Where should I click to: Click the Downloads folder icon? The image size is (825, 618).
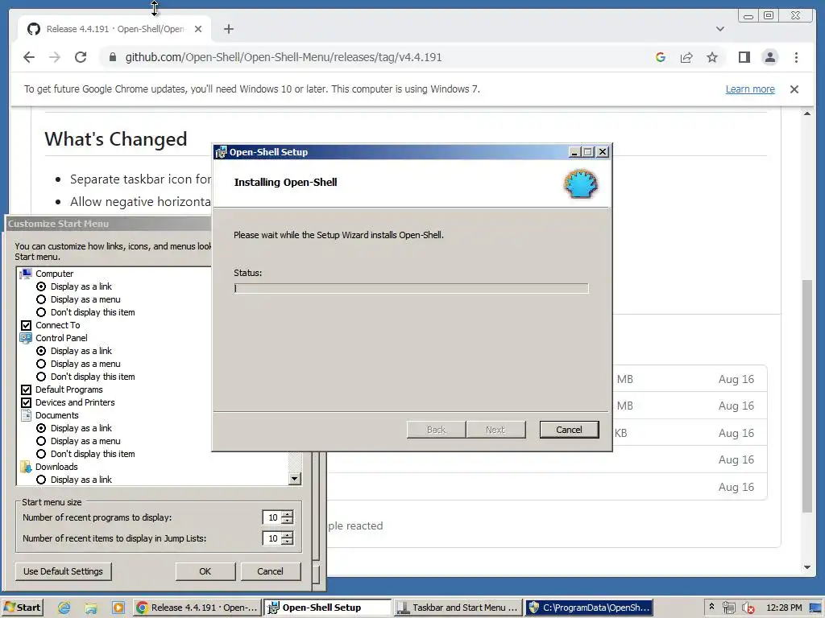click(x=26, y=467)
